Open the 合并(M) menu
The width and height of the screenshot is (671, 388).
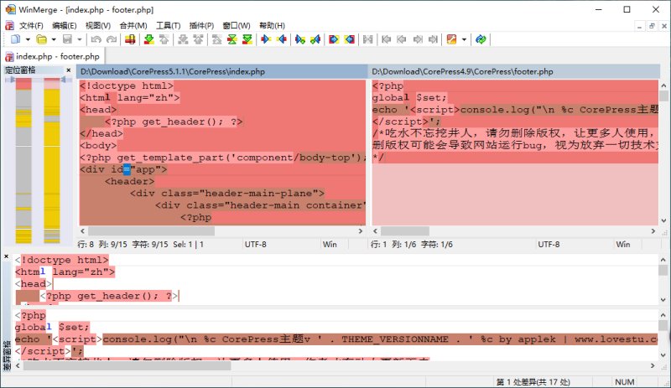(133, 26)
